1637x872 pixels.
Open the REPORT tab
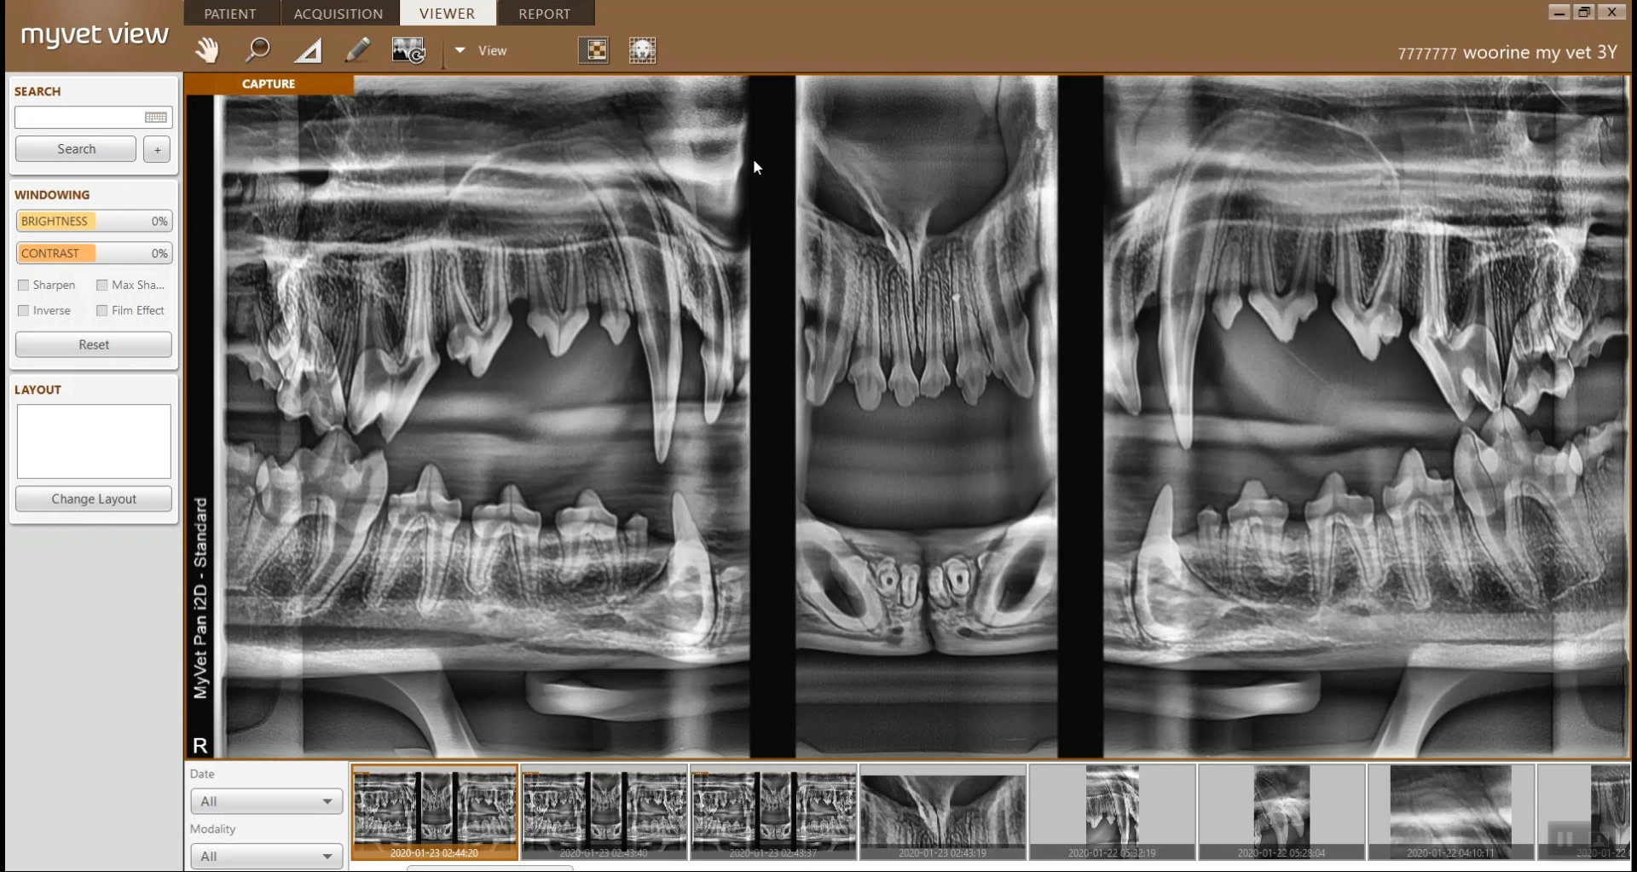(x=544, y=14)
